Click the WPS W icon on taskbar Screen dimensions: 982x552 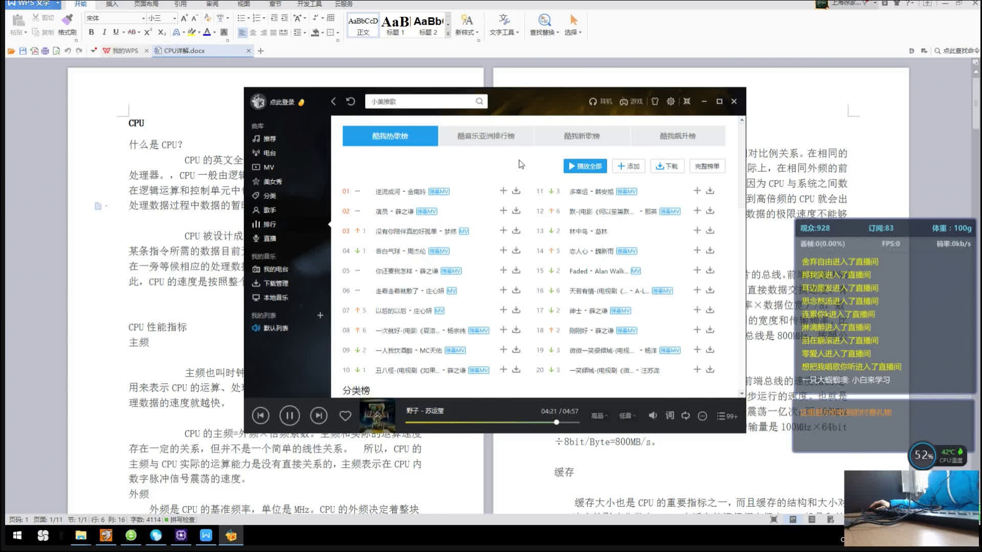206,535
